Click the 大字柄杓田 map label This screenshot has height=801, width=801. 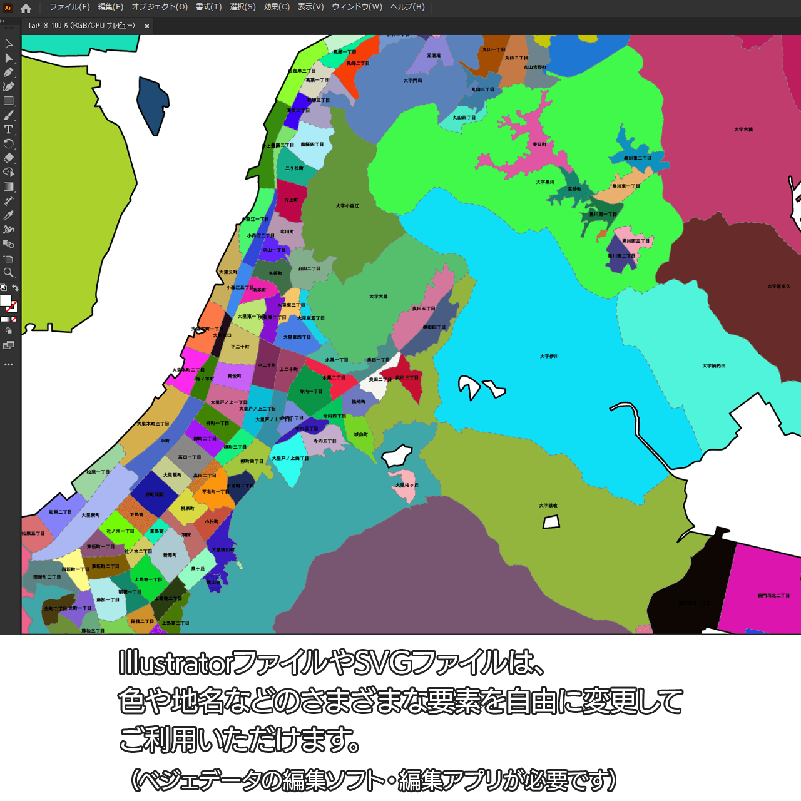coord(714,365)
